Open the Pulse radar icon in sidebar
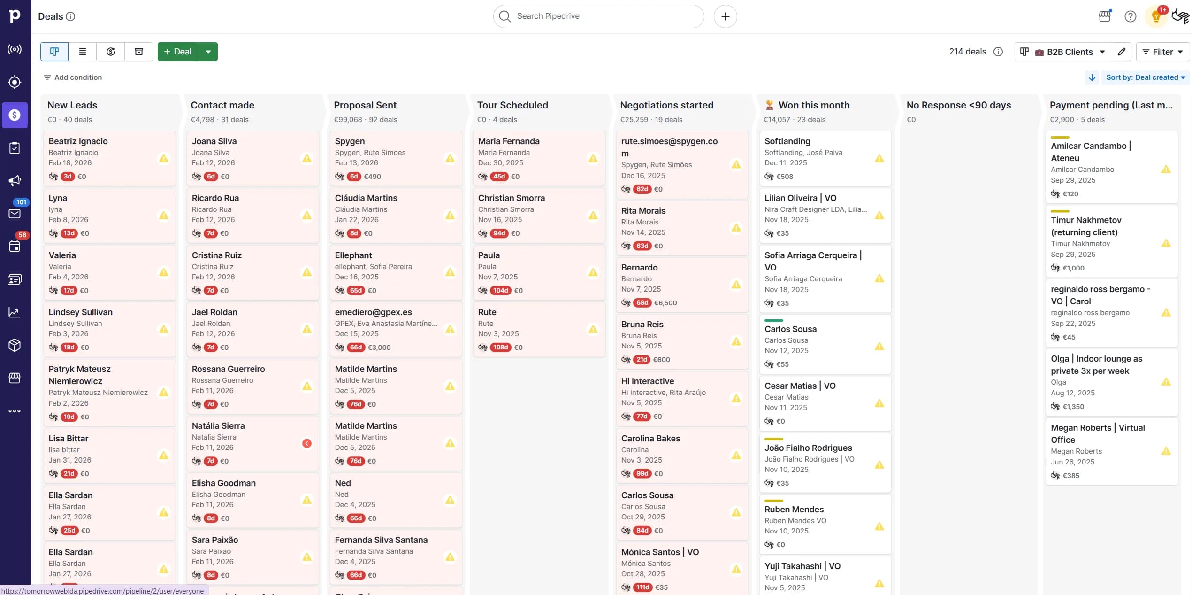 [15, 49]
